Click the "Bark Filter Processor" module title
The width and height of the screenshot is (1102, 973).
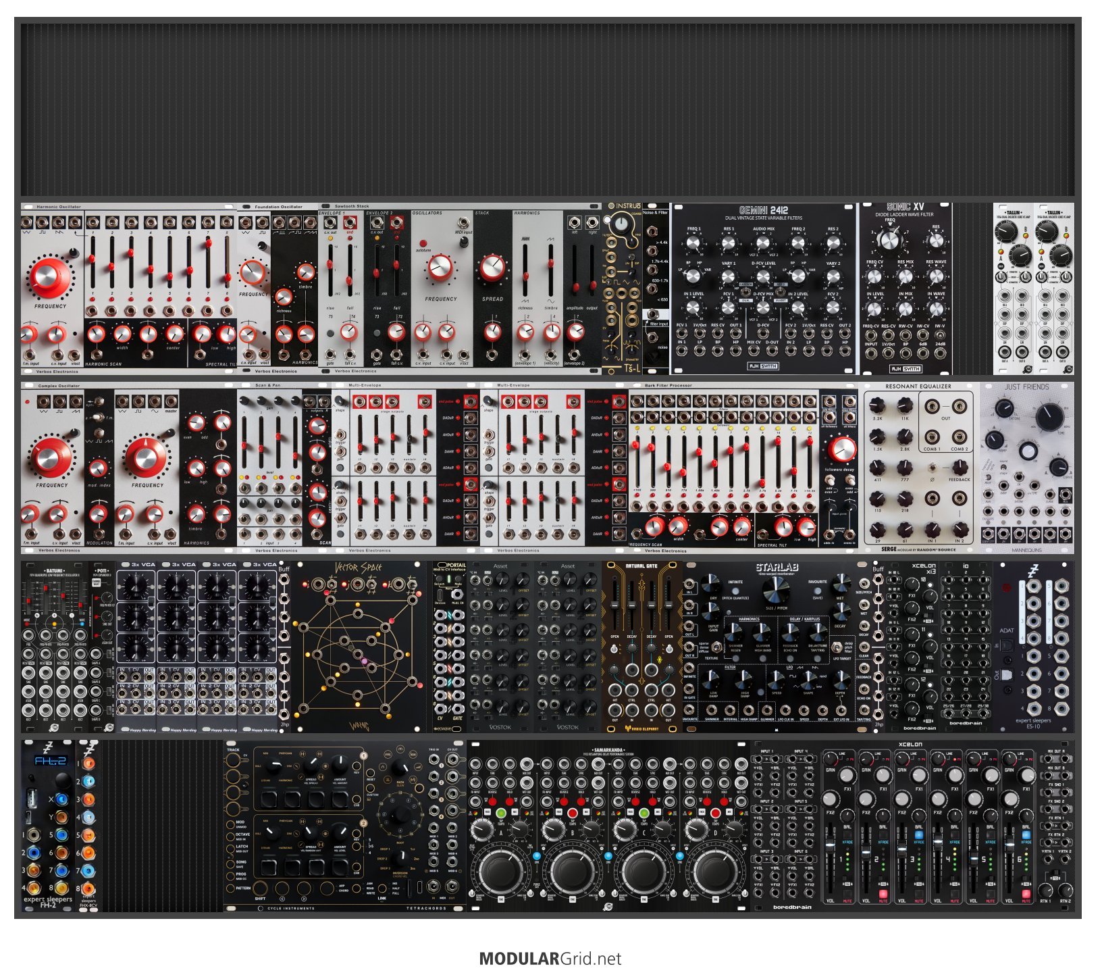[668, 386]
